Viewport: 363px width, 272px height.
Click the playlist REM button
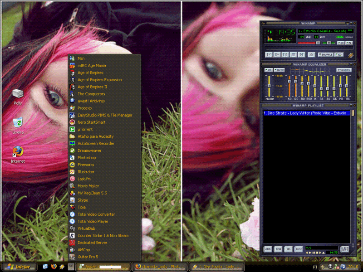tap(278, 249)
